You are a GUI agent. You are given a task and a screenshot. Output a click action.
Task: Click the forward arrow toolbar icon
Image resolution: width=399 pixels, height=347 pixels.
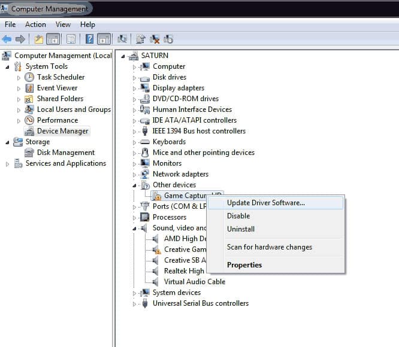[20, 39]
